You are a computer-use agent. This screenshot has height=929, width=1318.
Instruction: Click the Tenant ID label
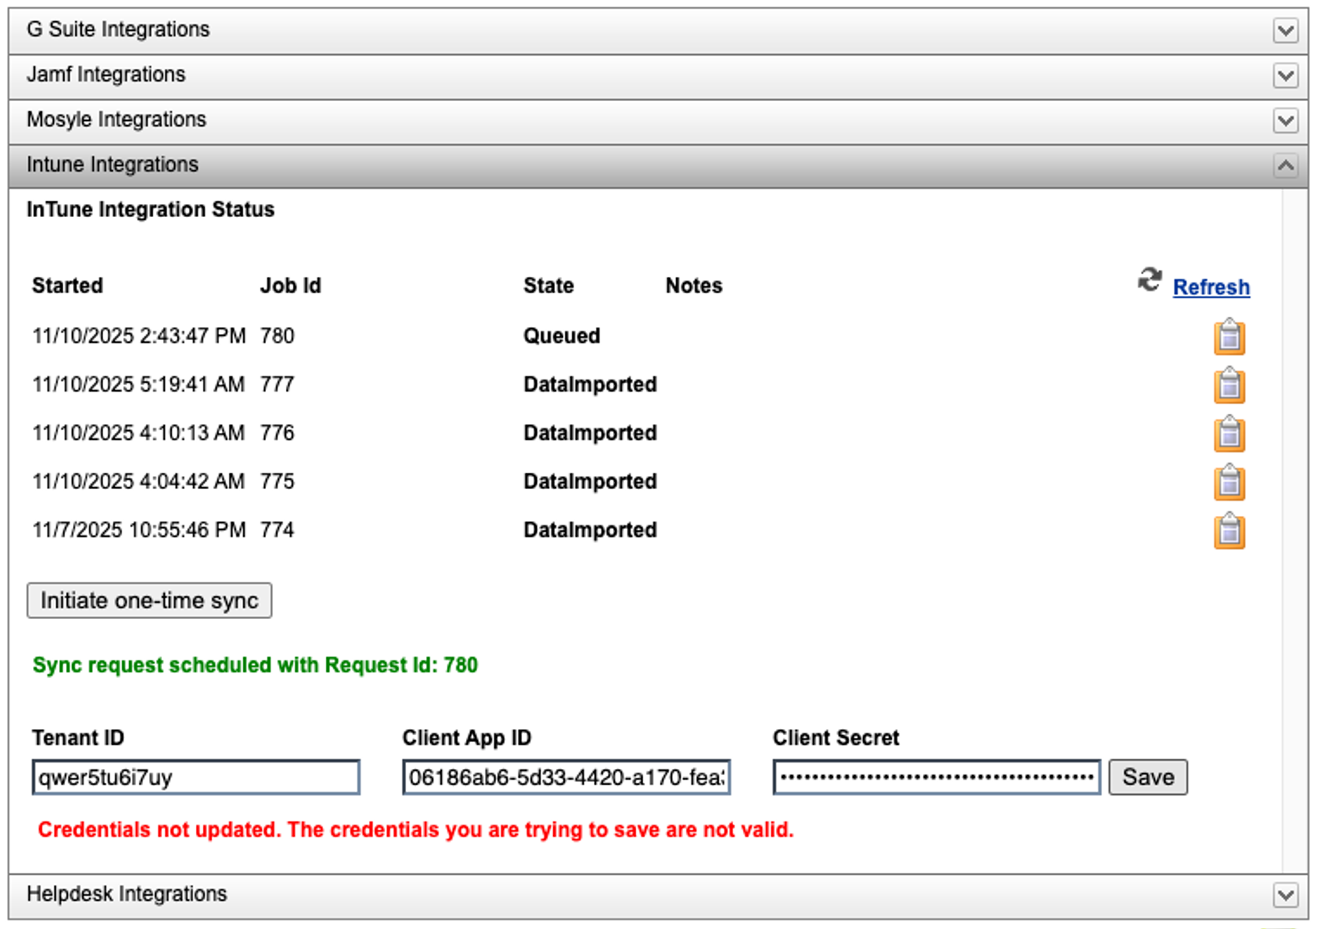click(78, 738)
